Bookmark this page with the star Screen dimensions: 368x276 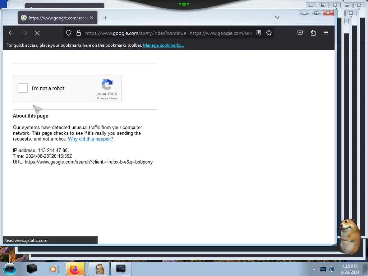pyautogui.click(x=269, y=33)
